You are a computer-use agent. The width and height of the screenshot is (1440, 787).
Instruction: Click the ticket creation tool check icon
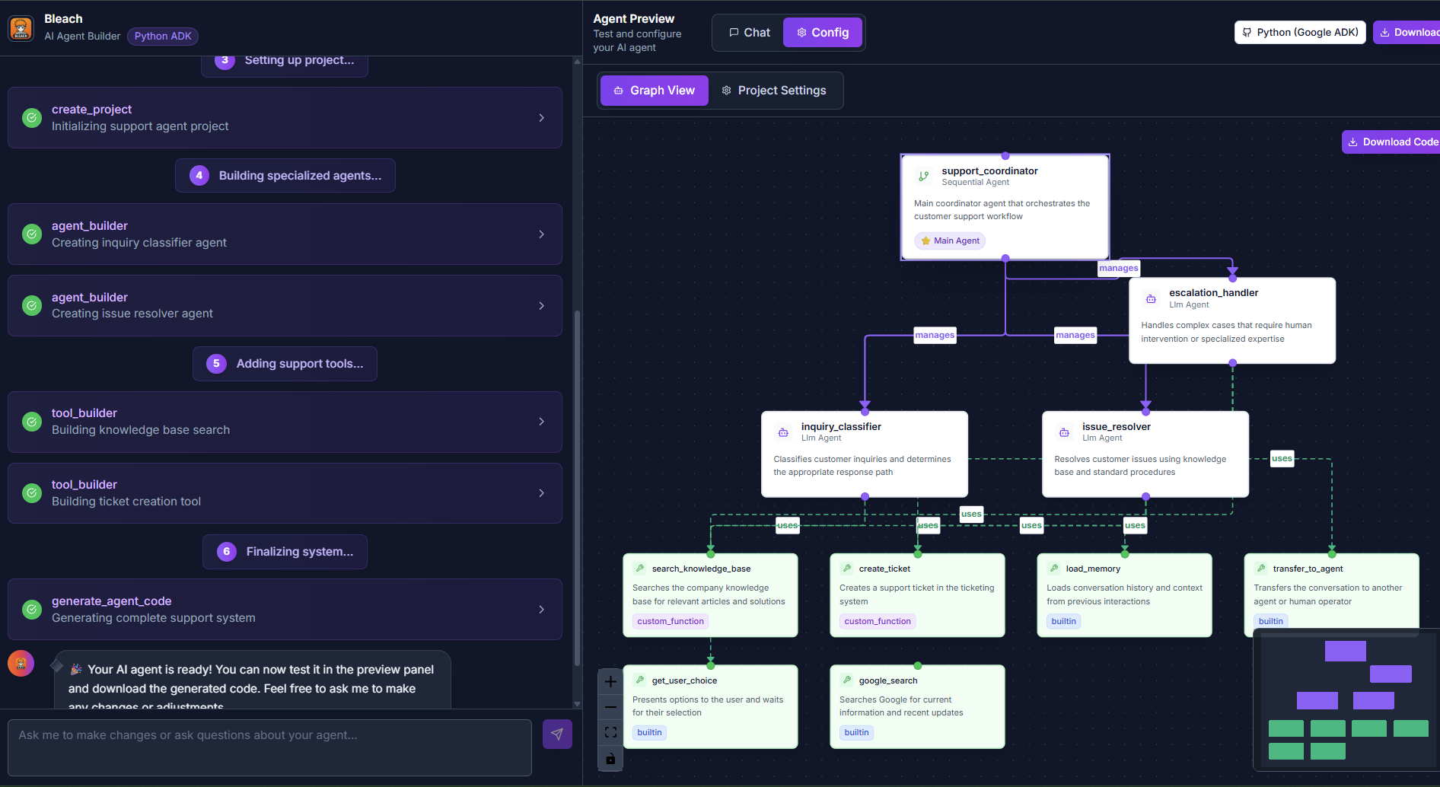tap(32, 493)
